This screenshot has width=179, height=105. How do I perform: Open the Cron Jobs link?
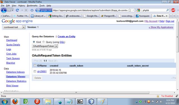tap(11, 54)
